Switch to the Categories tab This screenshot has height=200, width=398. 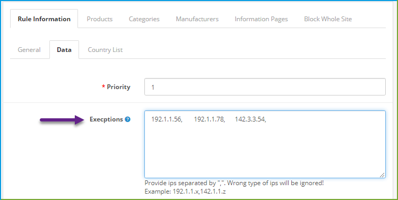pos(144,19)
